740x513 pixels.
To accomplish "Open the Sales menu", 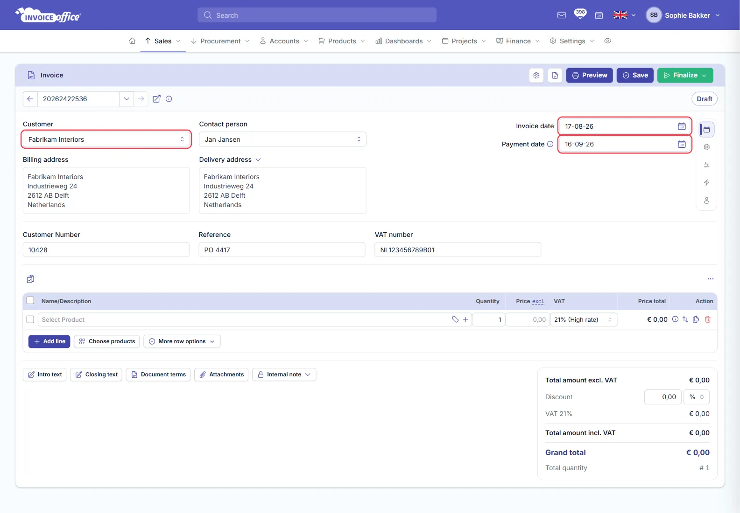I will (x=163, y=41).
